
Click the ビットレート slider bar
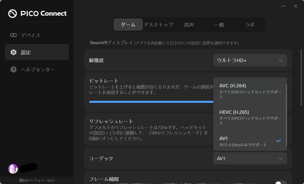tap(151, 102)
